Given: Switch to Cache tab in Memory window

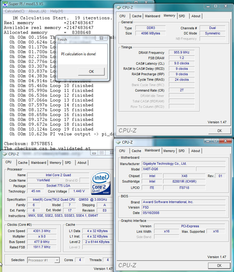Looking at the screenshot, I should click(137, 16).
